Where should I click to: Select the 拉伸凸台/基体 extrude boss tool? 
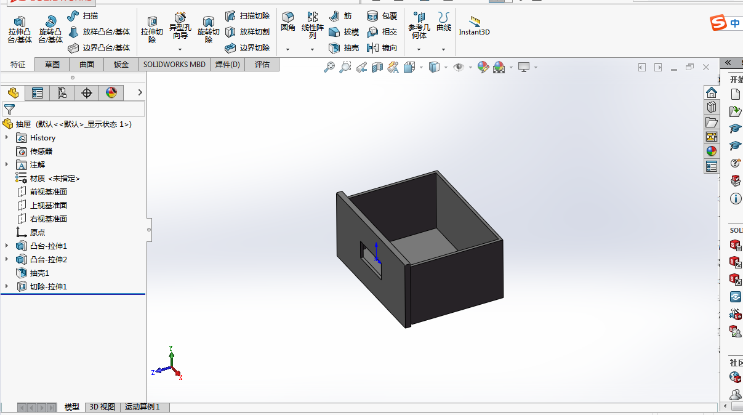click(20, 30)
